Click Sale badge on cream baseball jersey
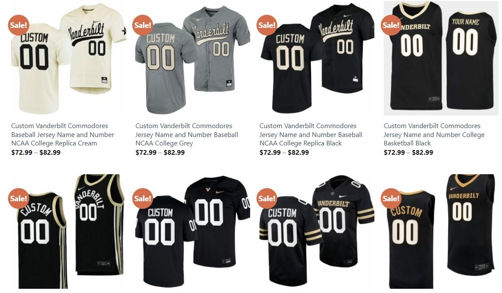This screenshot has height=293, width=502. pos(18,25)
